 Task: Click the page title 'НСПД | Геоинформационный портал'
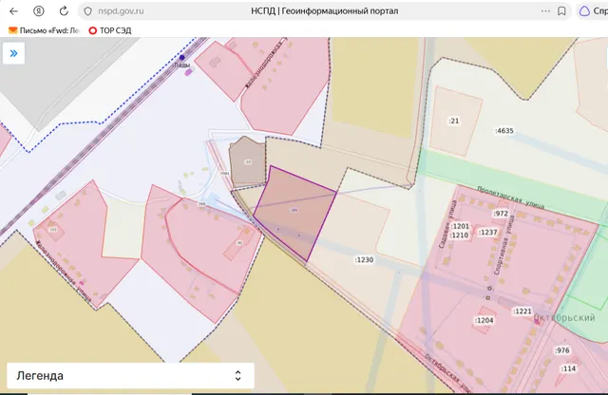pos(325,11)
